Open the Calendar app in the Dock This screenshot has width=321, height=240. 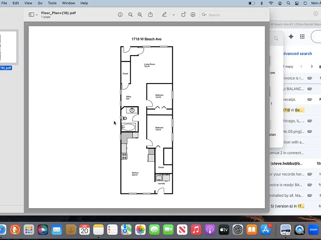(84, 230)
